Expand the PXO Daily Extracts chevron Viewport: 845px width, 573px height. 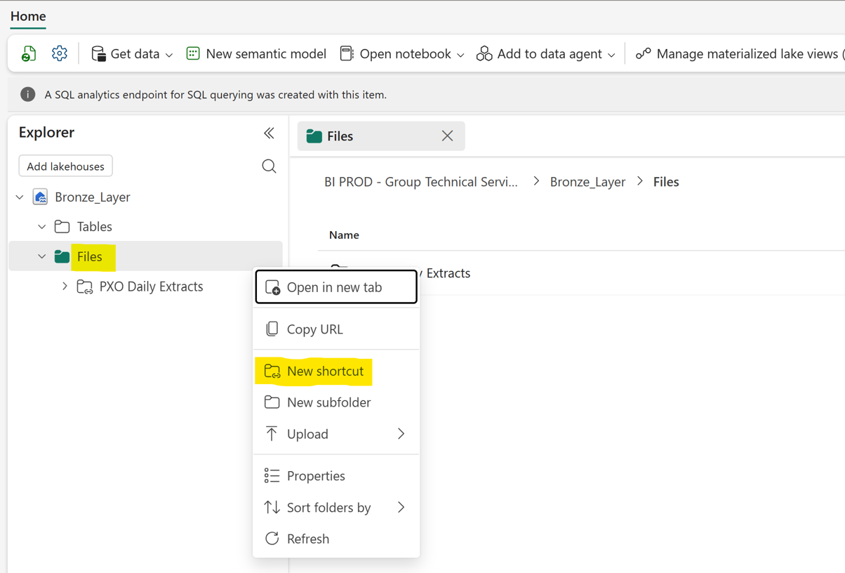65,286
